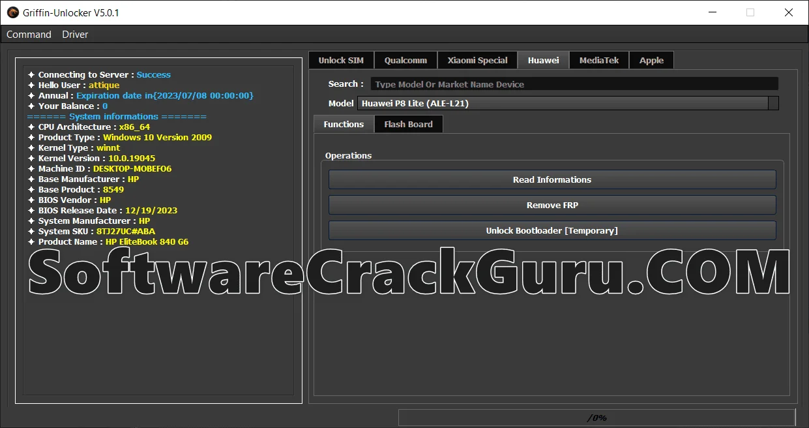809x428 pixels.
Task: Click the 'System informations' header line
Action: (x=117, y=117)
